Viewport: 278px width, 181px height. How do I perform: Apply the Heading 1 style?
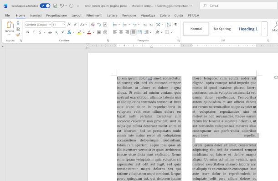coord(248,29)
